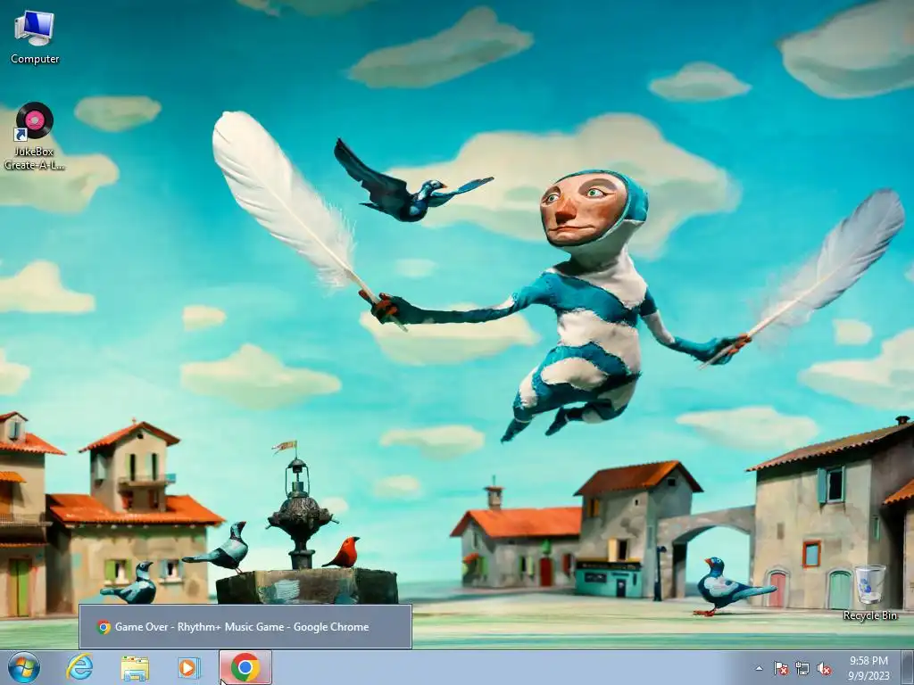
Task: Open Windows Explorer folder on taskbar
Action: (x=134, y=667)
